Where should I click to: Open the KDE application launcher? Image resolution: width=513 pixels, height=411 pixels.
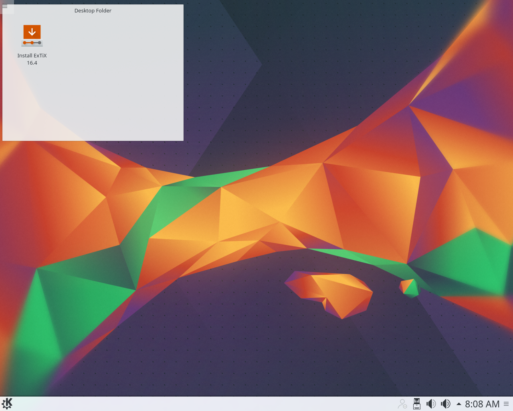[x=7, y=403]
